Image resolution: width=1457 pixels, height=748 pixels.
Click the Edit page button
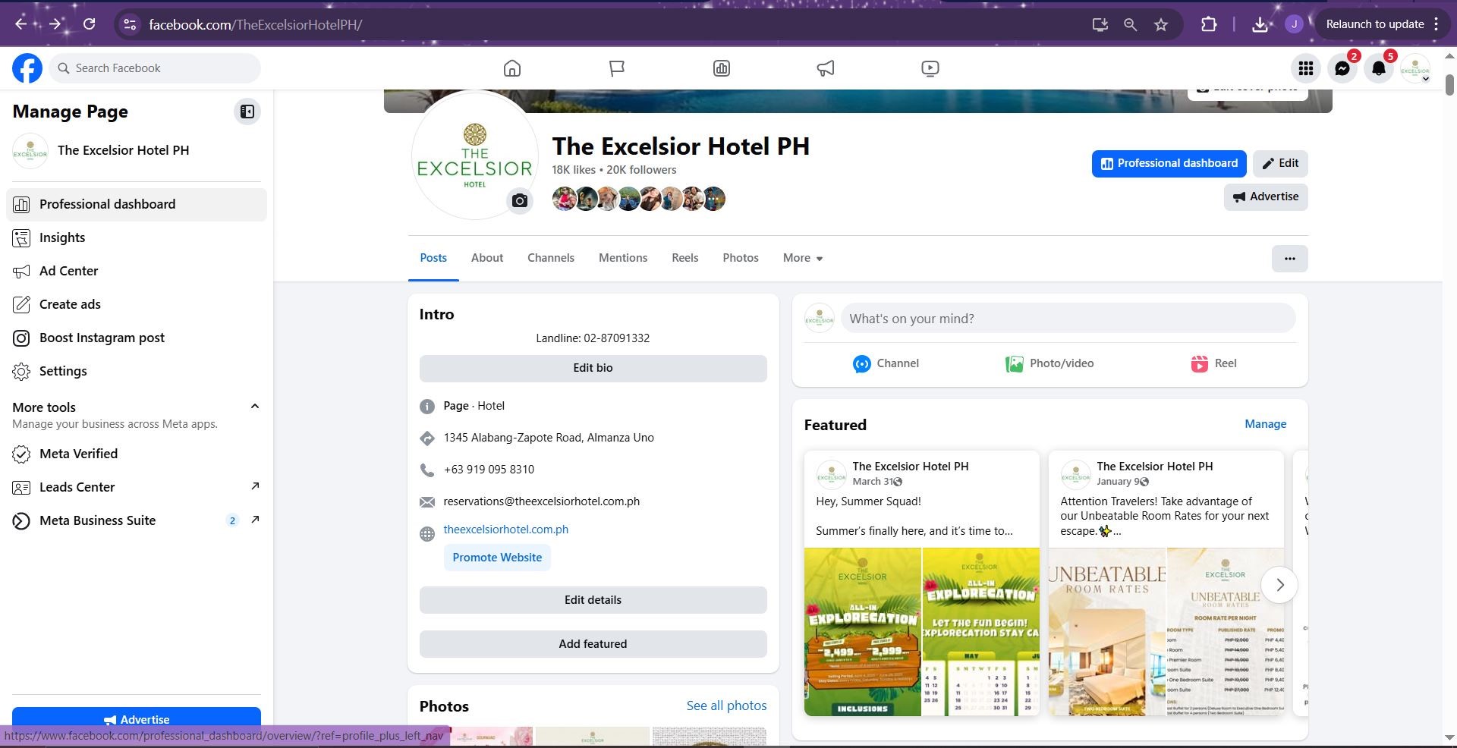click(x=1280, y=164)
